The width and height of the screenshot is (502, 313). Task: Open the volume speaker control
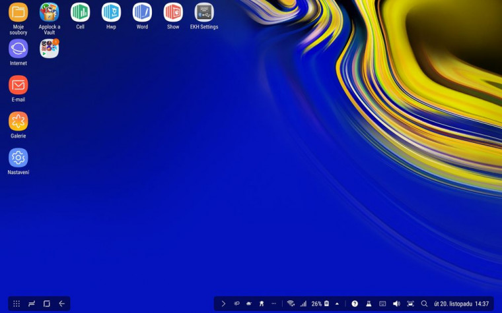(396, 304)
